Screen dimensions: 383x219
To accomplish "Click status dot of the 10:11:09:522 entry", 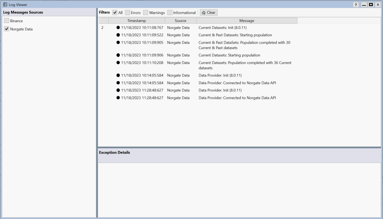I will [x=118, y=35].
